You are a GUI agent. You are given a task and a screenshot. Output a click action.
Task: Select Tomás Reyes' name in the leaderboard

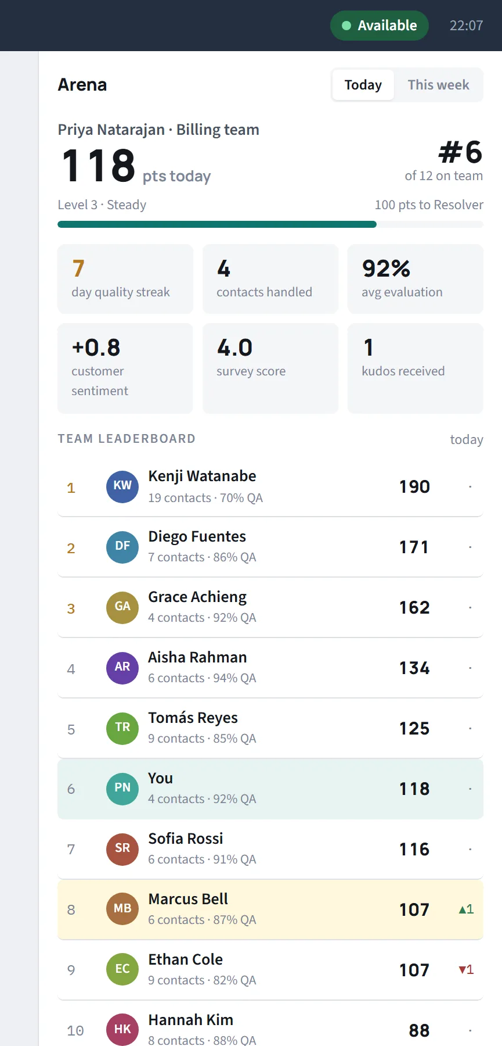(x=193, y=718)
